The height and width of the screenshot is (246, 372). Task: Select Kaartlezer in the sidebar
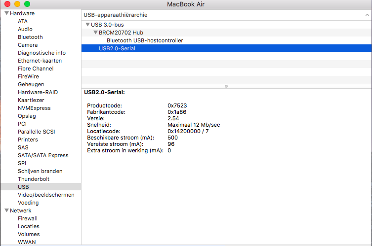coord(31,100)
